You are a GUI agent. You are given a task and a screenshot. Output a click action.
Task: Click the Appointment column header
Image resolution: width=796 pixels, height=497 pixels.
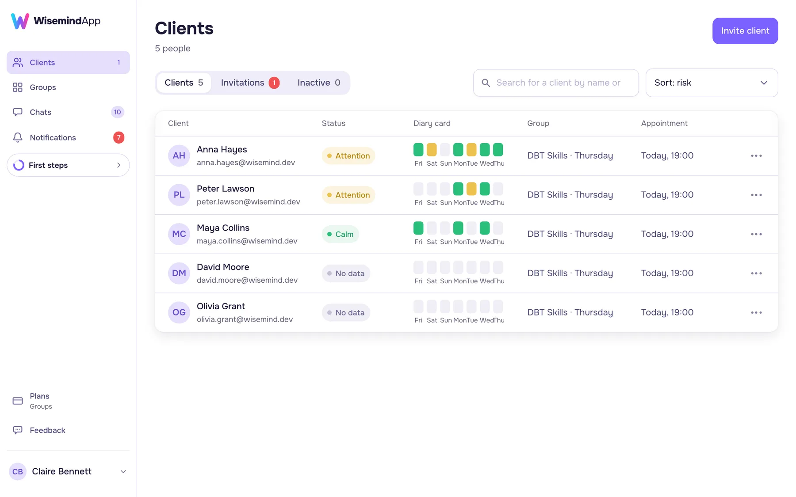point(664,123)
